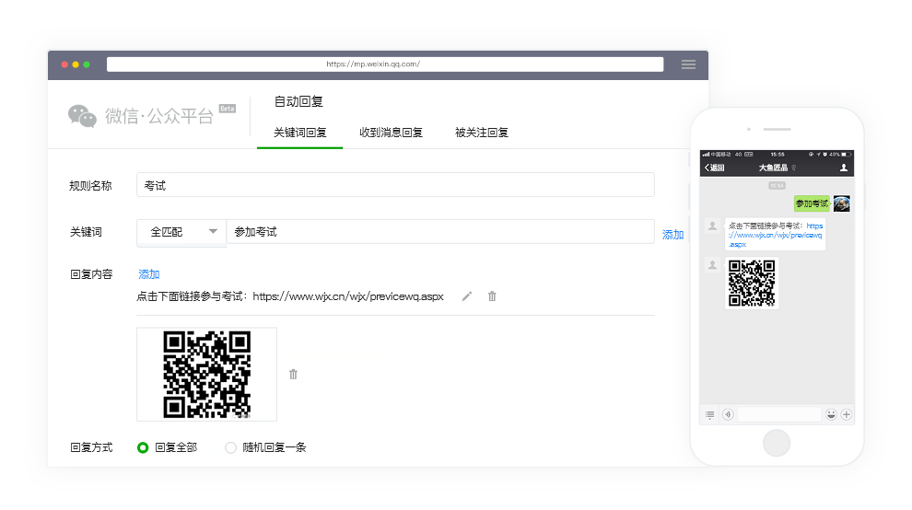912x510 pixels.
Task: Click the WeChat logo in header
Action: (x=82, y=116)
